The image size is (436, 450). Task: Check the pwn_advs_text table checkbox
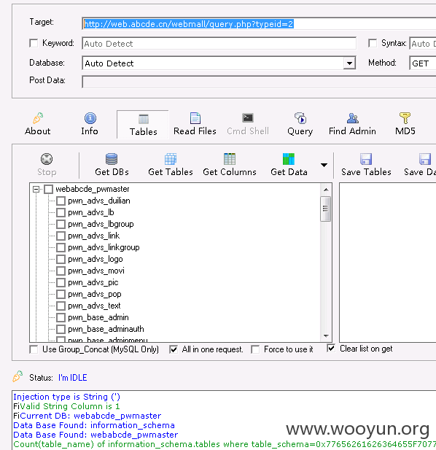[x=61, y=306]
